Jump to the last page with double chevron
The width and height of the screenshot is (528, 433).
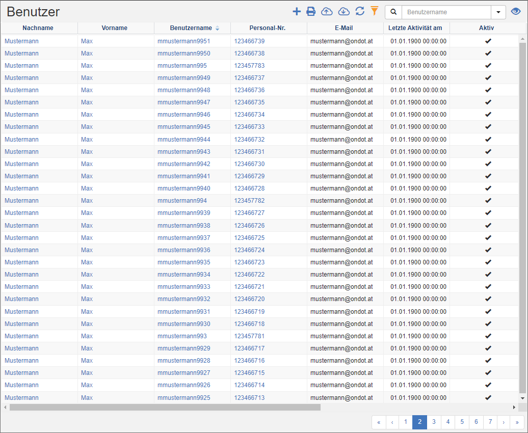click(x=517, y=422)
